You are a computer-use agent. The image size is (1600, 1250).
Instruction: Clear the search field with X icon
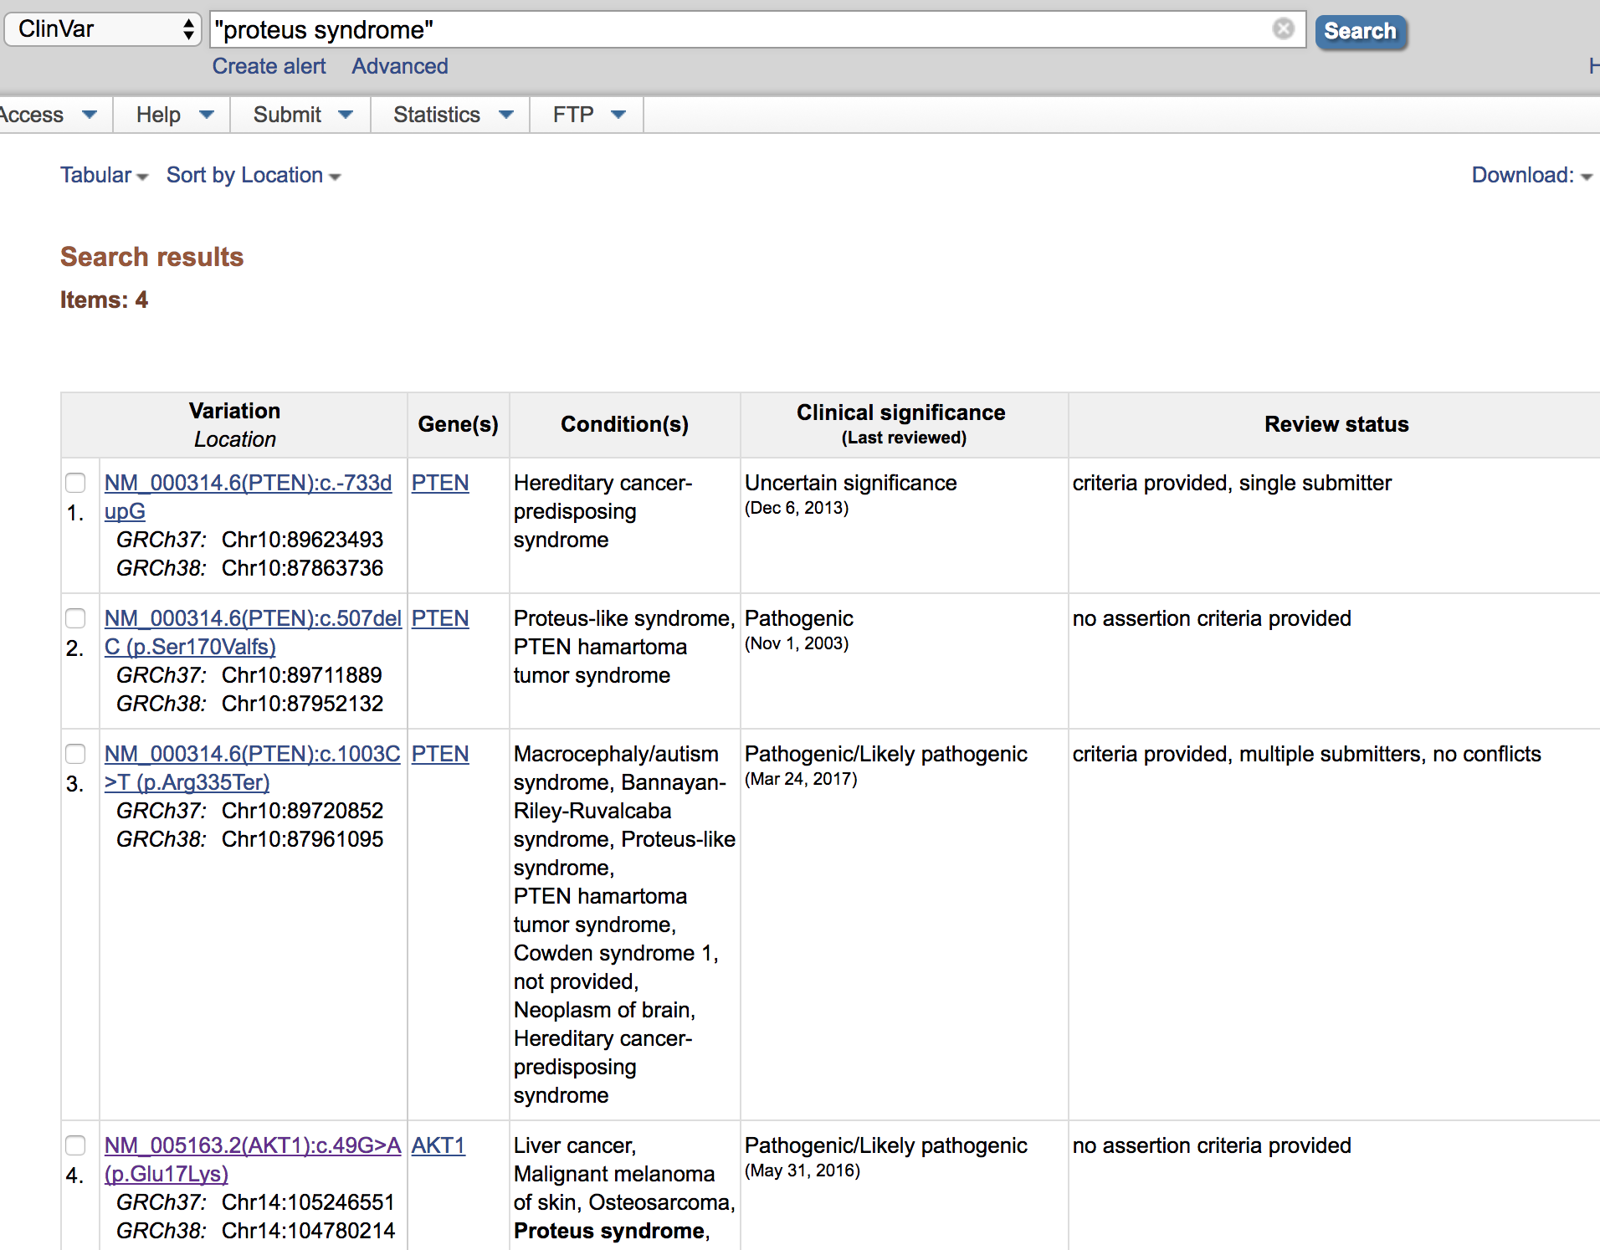pyautogui.click(x=1283, y=29)
